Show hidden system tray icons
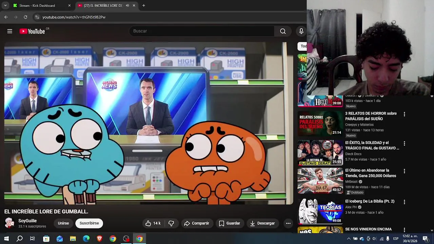Image resolution: width=434 pixels, height=244 pixels. [349, 239]
